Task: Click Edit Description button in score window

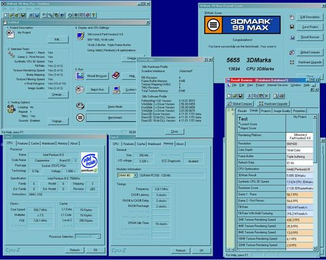Action: click(x=310, y=17)
